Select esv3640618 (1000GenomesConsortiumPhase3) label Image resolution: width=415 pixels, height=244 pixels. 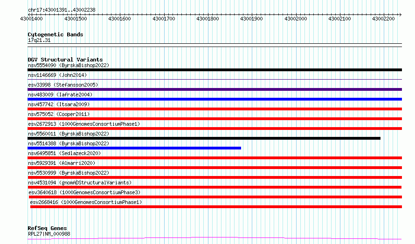84,192
